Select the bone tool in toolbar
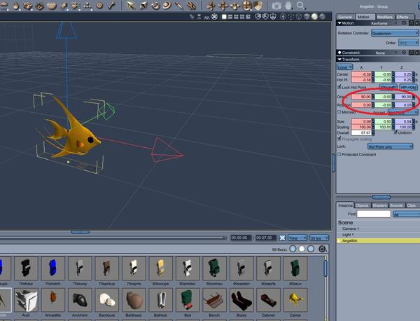The width and height of the screenshot is (420, 321). click(112, 5)
